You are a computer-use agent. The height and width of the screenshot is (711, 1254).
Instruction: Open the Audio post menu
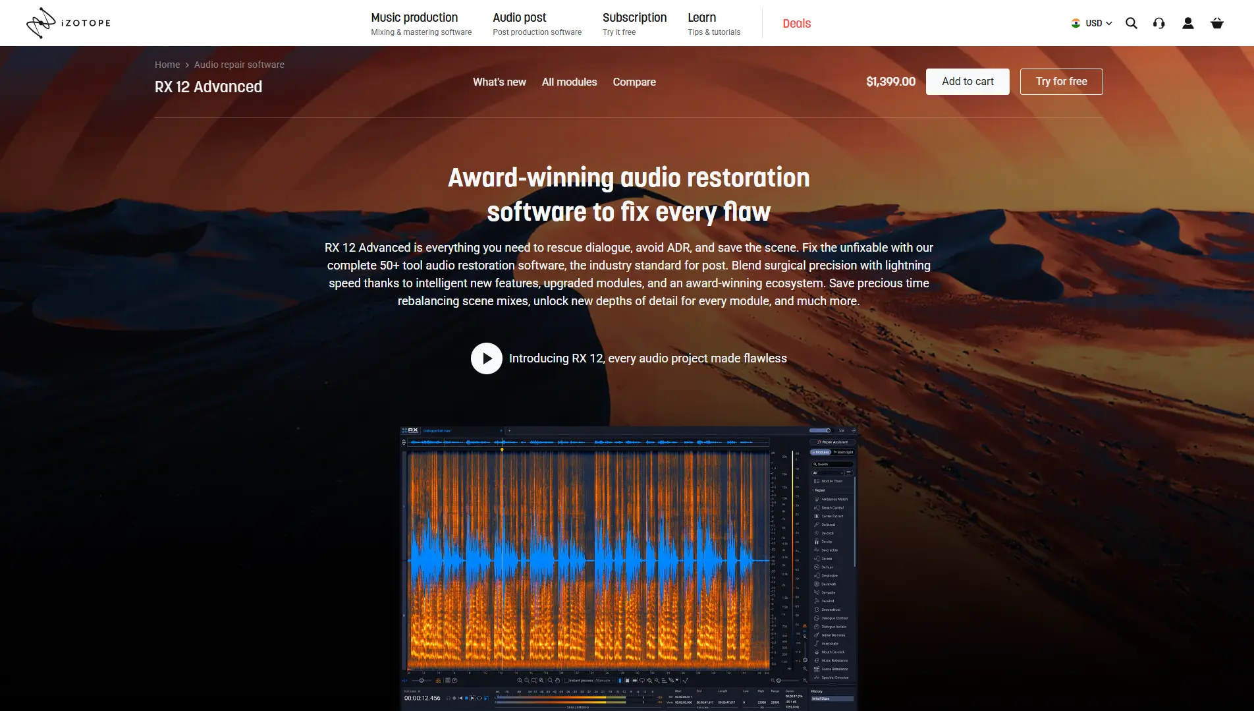[537, 23]
